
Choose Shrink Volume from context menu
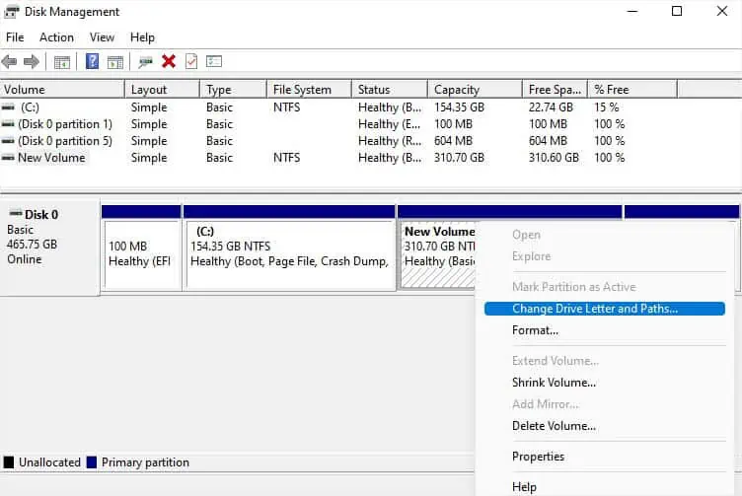pos(554,383)
